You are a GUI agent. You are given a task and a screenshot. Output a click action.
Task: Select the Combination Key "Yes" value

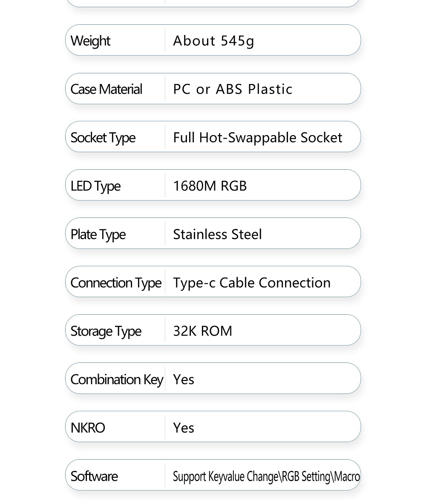click(x=184, y=379)
